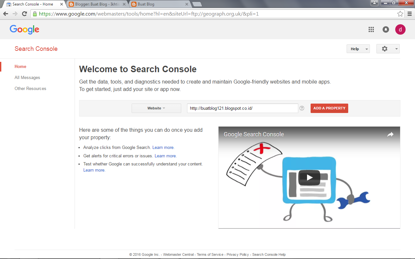Click the Welcome to Search Console heading
This screenshot has width=415, height=259.
138,69
